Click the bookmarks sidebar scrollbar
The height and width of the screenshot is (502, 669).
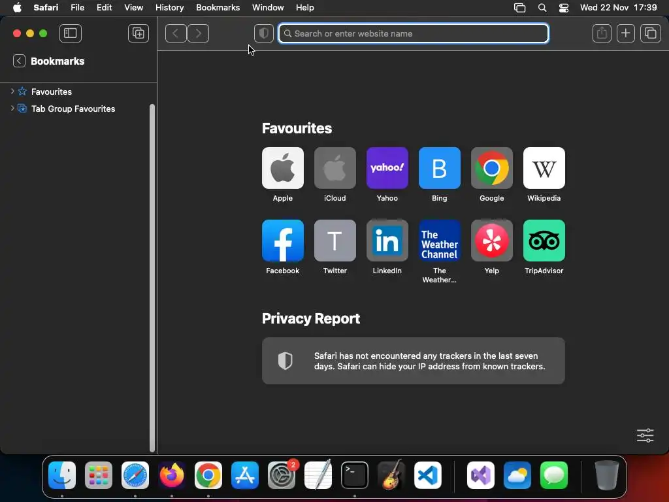click(x=152, y=277)
